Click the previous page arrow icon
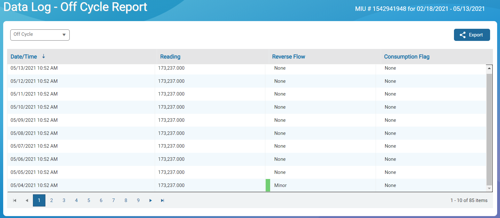 click(27, 200)
